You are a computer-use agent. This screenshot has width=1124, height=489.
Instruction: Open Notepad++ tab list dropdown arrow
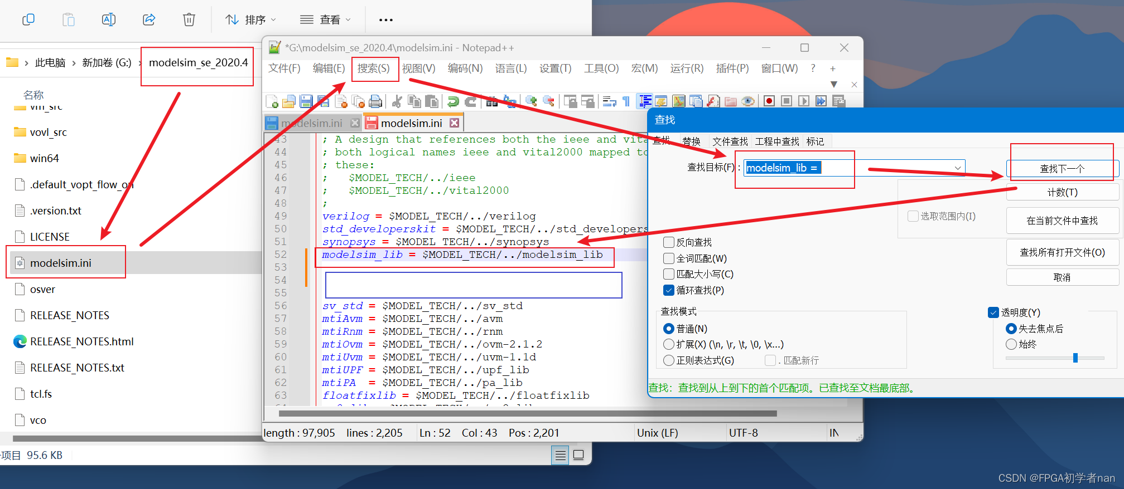[834, 85]
